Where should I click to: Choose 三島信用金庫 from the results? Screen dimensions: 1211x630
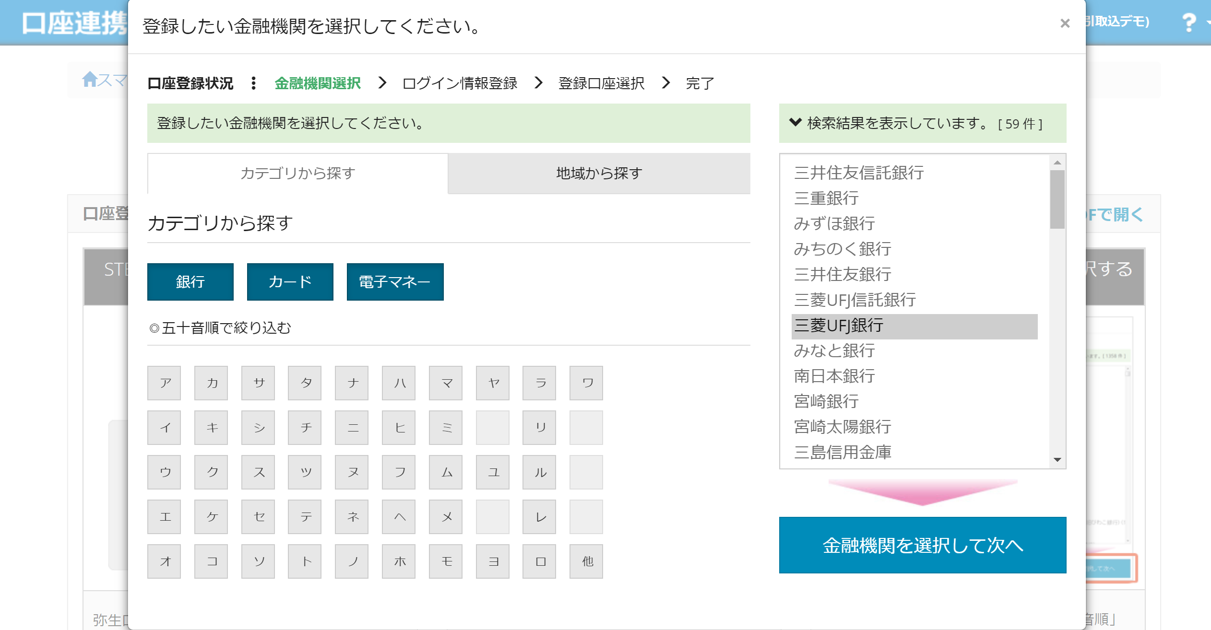coord(914,452)
